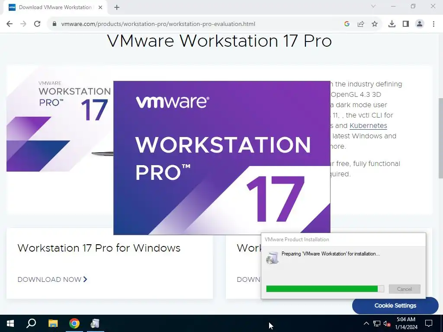Click the VMware Workstation Pro 17 splash image
The image size is (443, 332).
(222, 158)
